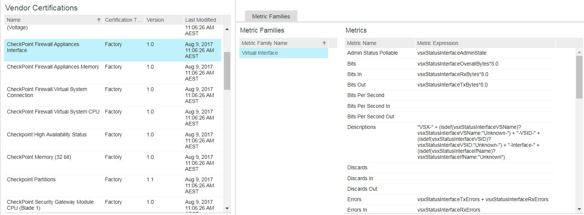This screenshot has height=215, width=584.
Task: Click the vsxStatusInterfaceRxErrors expression
Action: pos(449,210)
